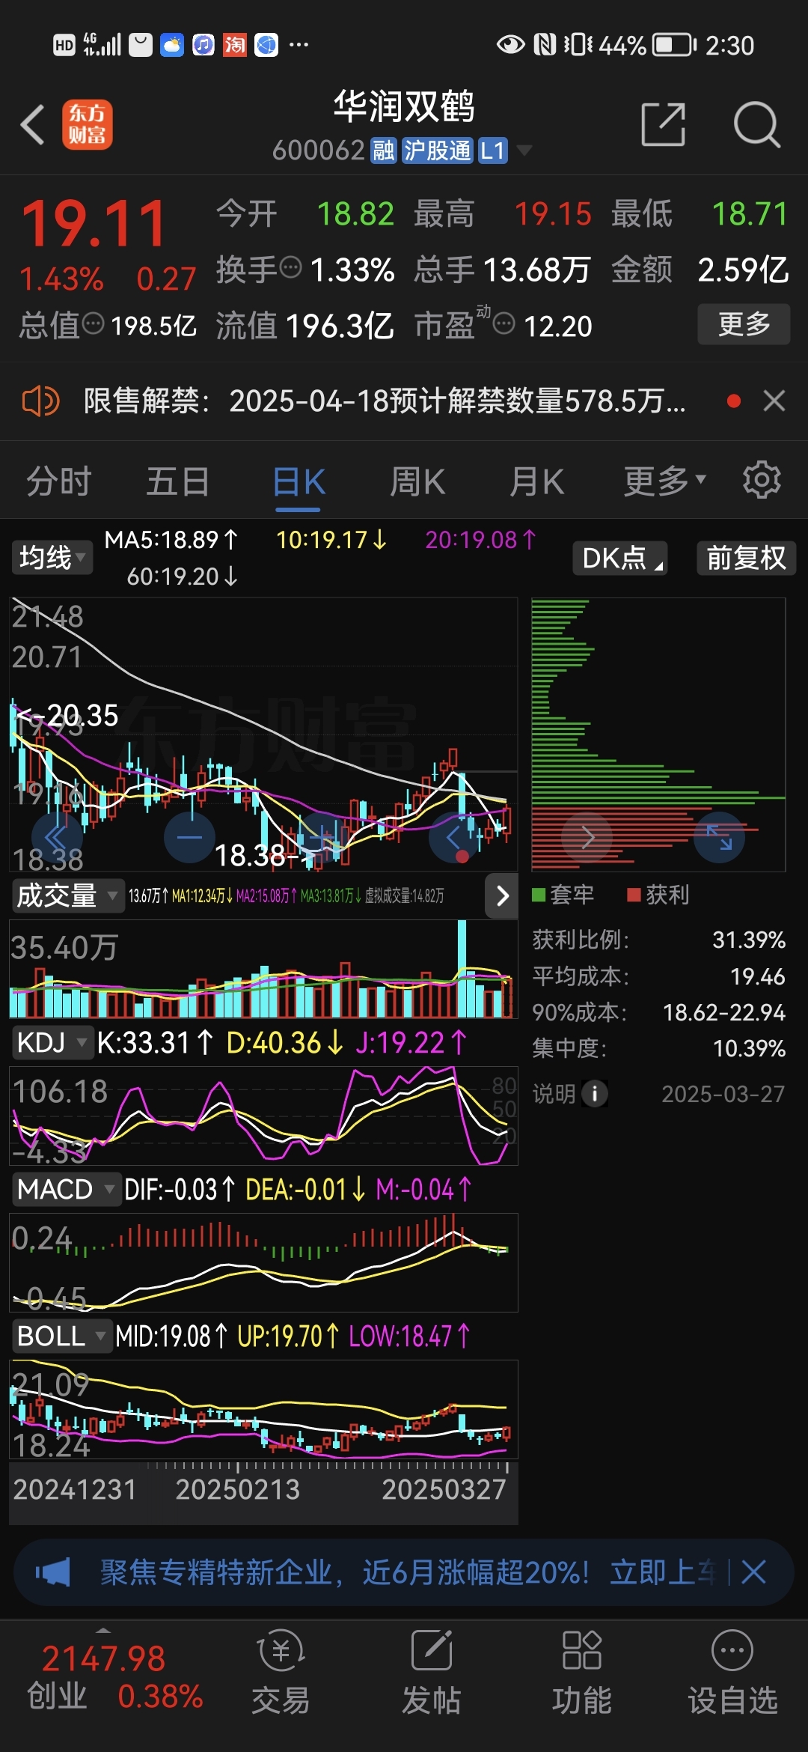Tap the 融 margin badge
808x1752 pixels.
[x=384, y=150]
